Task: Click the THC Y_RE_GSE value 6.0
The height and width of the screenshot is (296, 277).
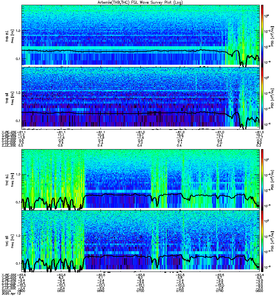Action: 140,277
